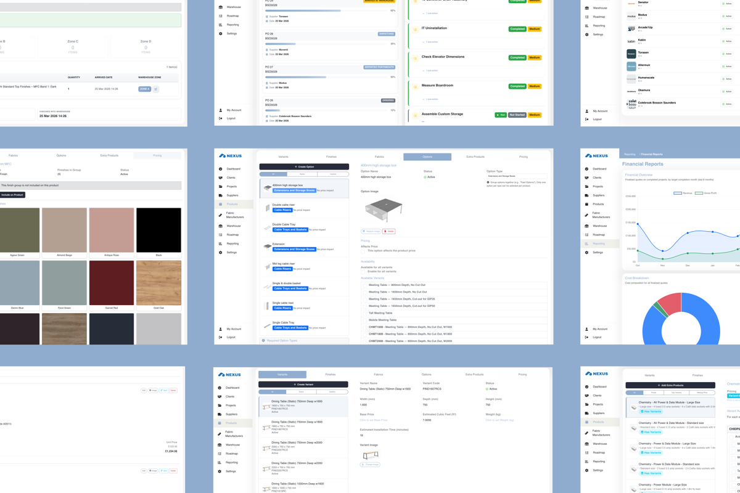Screen dimensions: 740x493
Task: Click Fabric Manufacturers icon beside the Options page
Action: (220, 215)
